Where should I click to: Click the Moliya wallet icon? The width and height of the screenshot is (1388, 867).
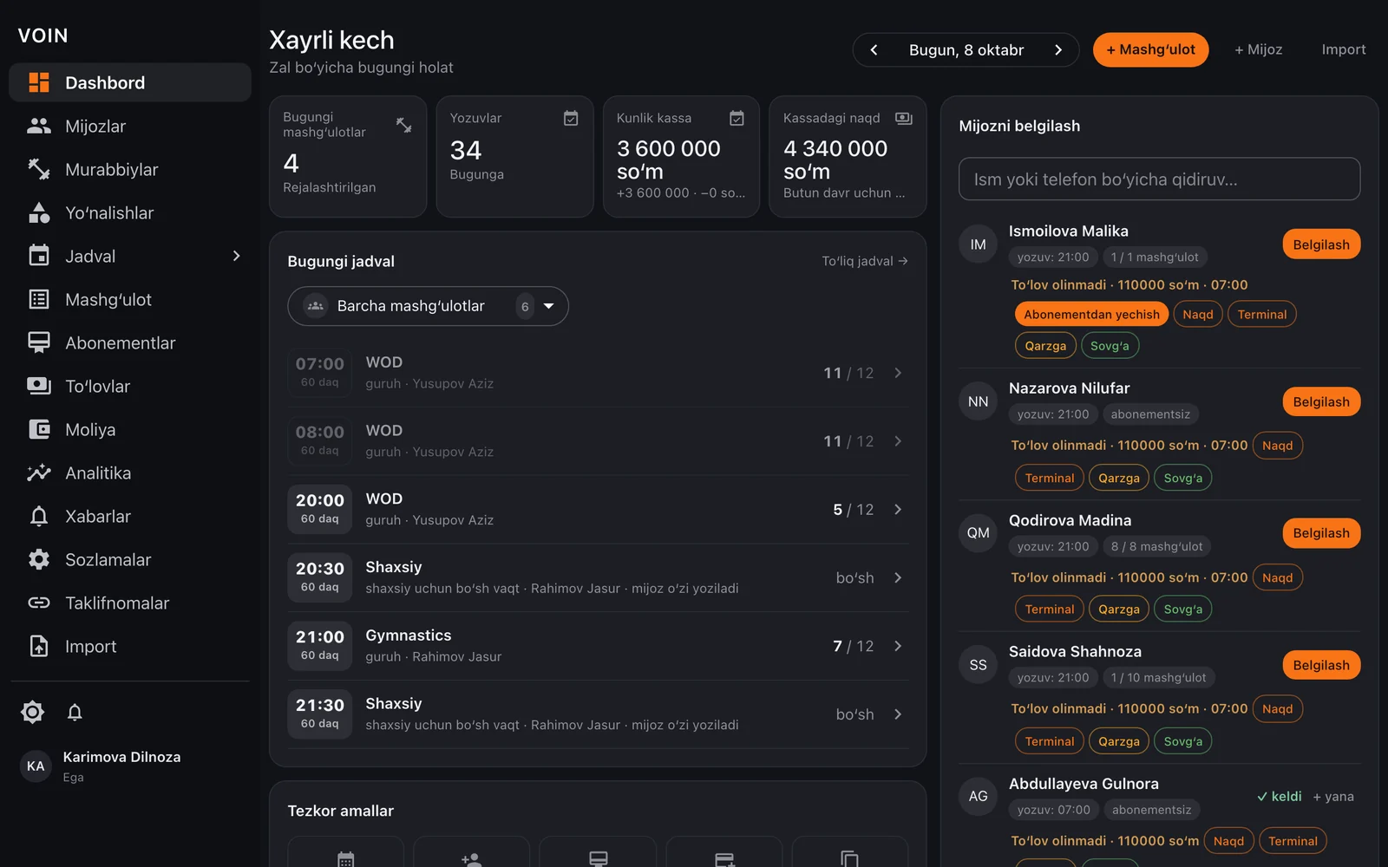(x=39, y=429)
